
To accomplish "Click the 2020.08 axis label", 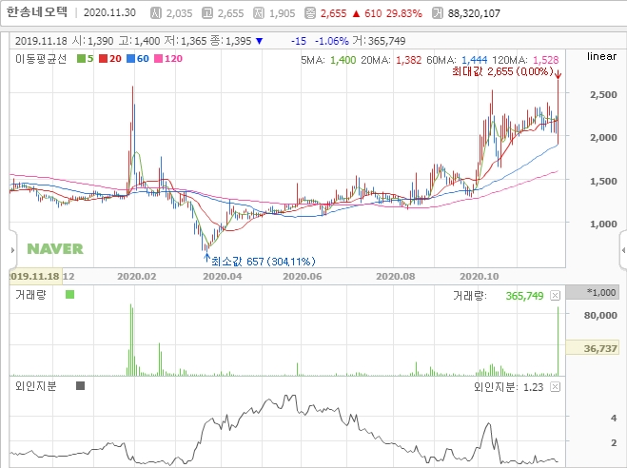I will (x=396, y=276).
